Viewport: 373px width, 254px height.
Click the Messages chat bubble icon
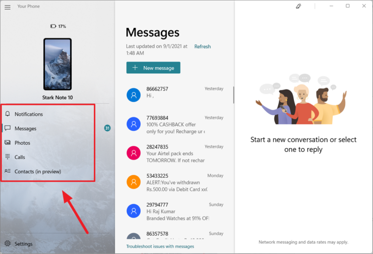coord(7,128)
